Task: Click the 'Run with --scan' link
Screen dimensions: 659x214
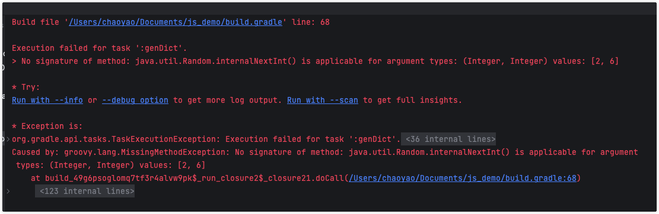Action: click(322, 100)
